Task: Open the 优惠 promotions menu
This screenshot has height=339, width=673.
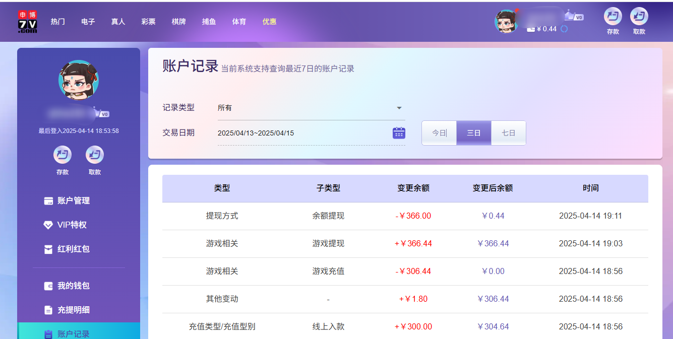Action: tap(269, 22)
